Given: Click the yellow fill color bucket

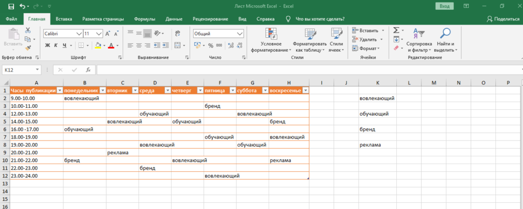Looking at the screenshot, I should click(x=98, y=45).
